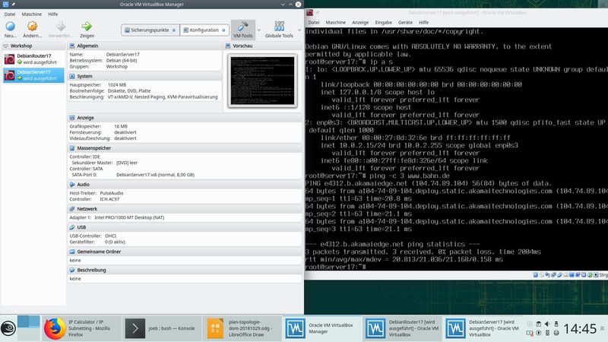Open Datei menu in DebianServer17 VM window
Image resolution: width=608 pixels, height=342 pixels.
click(313, 23)
